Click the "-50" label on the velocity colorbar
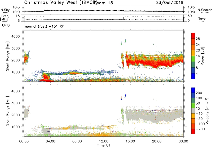212x147 pixels. click(199, 119)
